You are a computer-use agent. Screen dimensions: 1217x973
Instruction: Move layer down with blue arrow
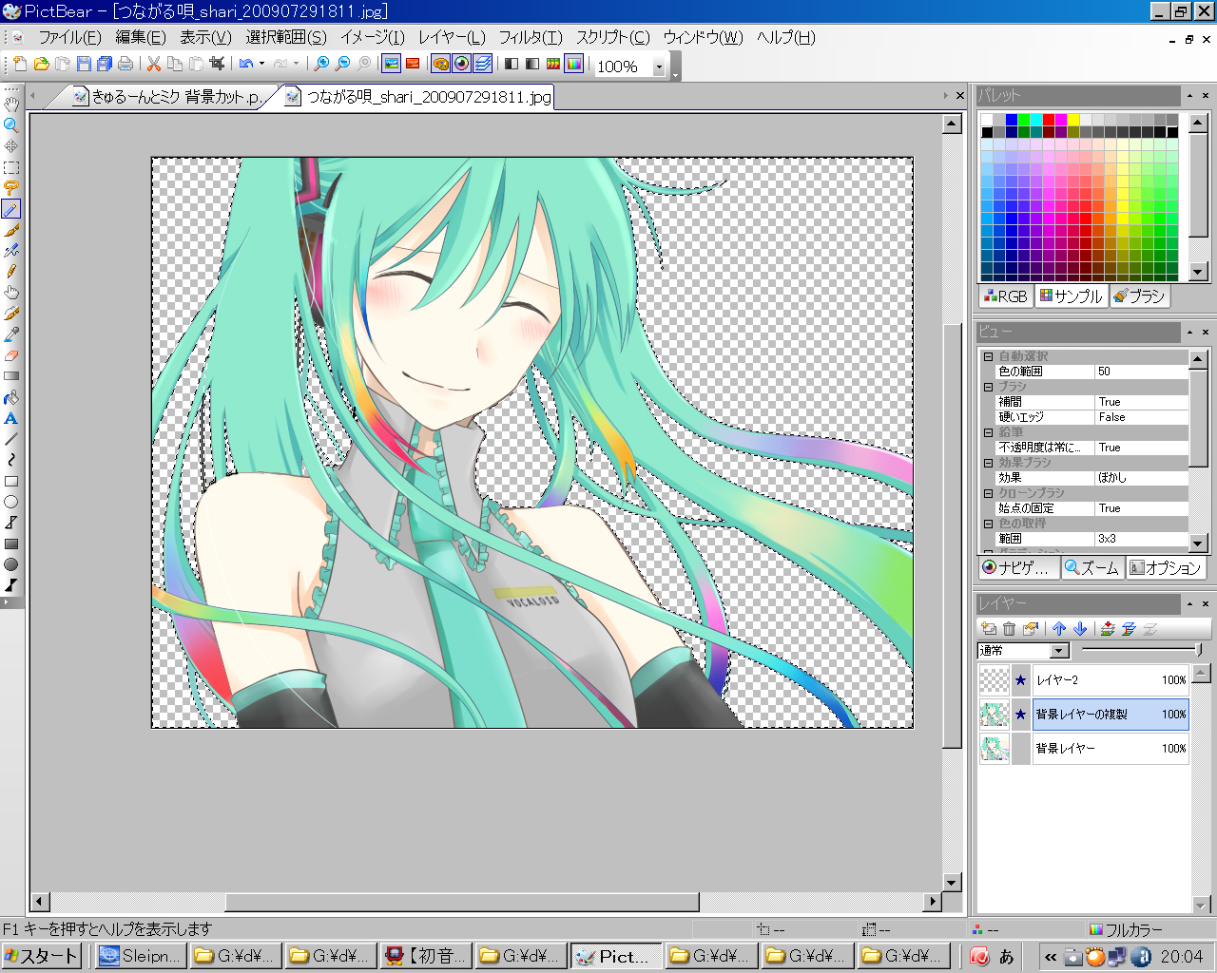(1080, 628)
